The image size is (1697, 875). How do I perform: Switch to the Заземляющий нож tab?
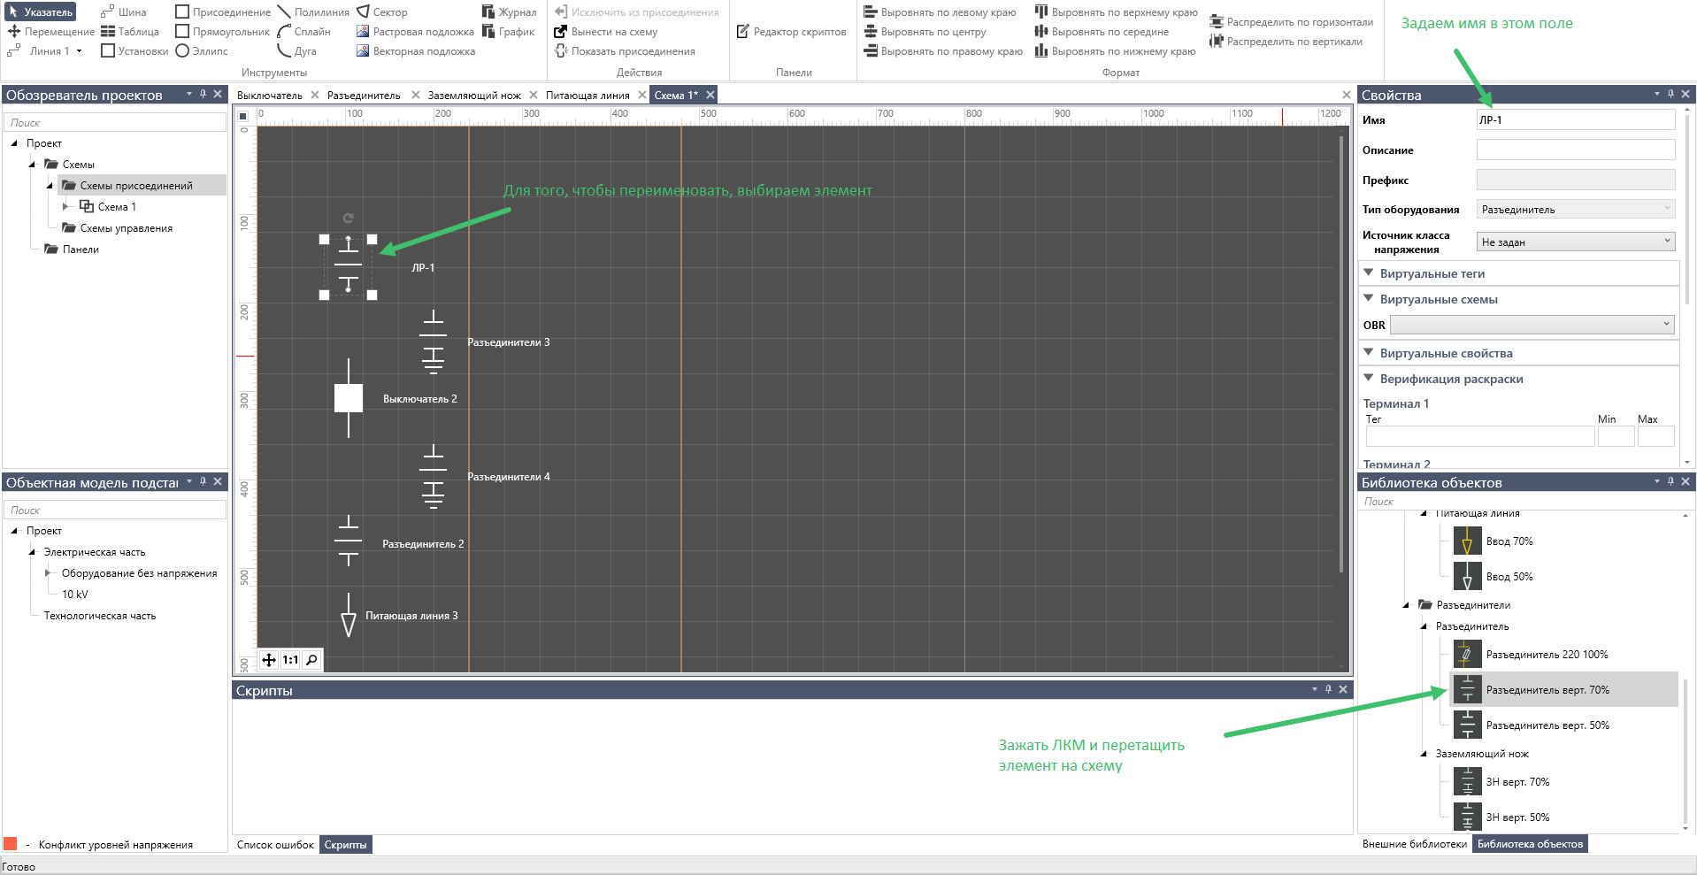474,95
